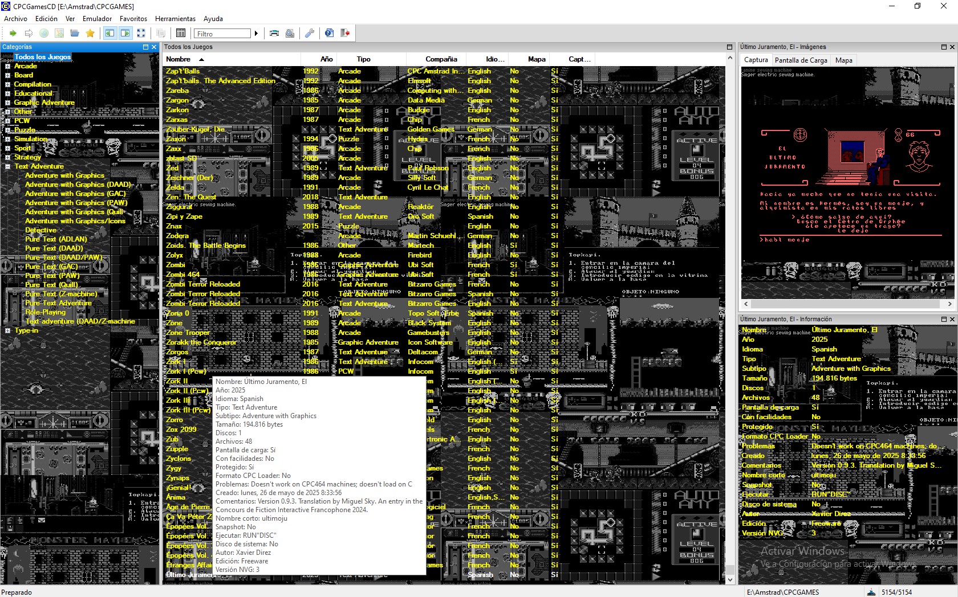The height and width of the screenshot is (597, 958).
Task: Click the copy documents toolbar icon
Action: (x=161, y=34)
